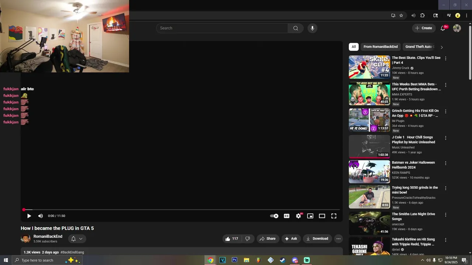
Task: Open File Explorer from taskbar
Action: tap(246, 260)
